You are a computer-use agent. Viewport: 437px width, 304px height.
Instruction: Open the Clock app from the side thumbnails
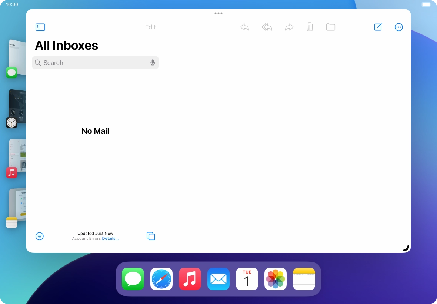[x=12, y=122]
